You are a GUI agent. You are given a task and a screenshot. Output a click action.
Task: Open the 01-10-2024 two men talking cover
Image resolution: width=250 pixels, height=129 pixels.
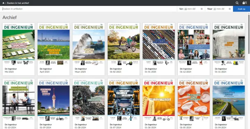point(18,100)
